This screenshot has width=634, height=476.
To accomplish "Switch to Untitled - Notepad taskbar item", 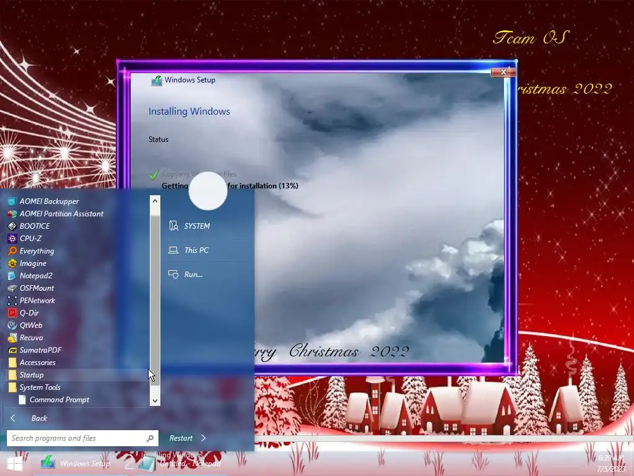I will point(180,464).
